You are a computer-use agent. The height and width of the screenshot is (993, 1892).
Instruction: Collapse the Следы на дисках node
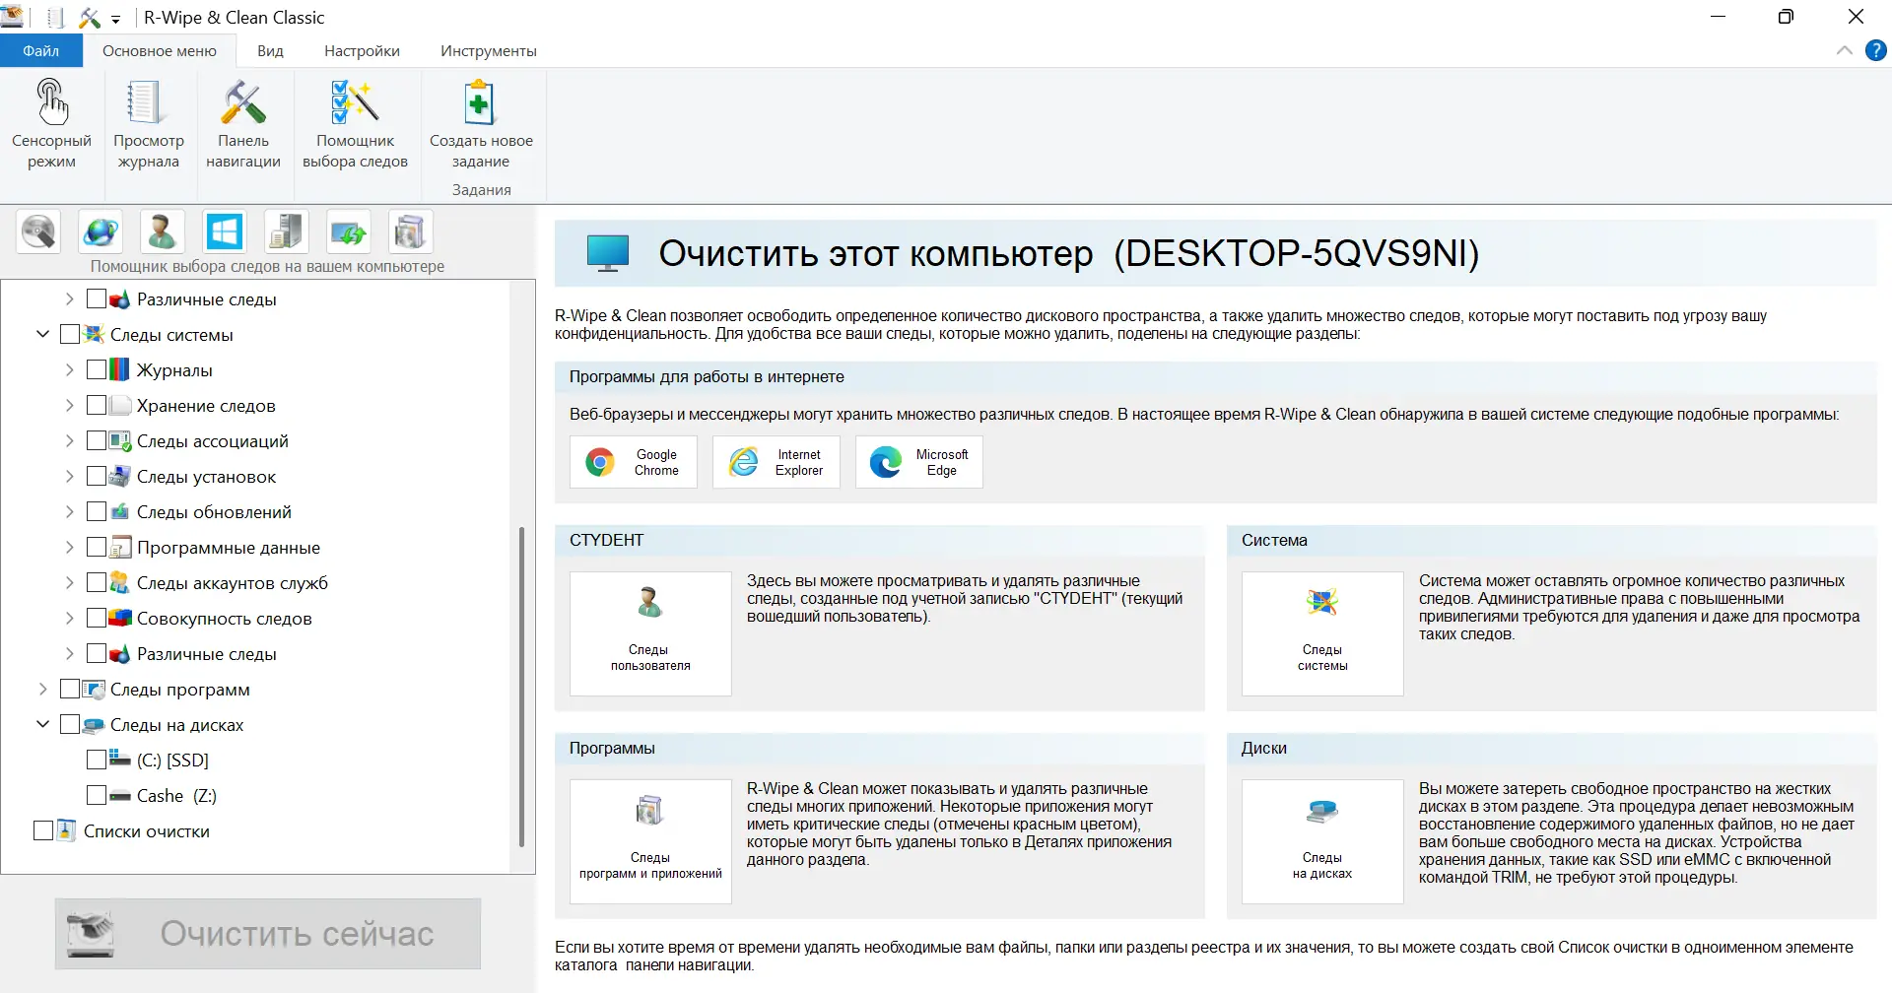[42, 723]
